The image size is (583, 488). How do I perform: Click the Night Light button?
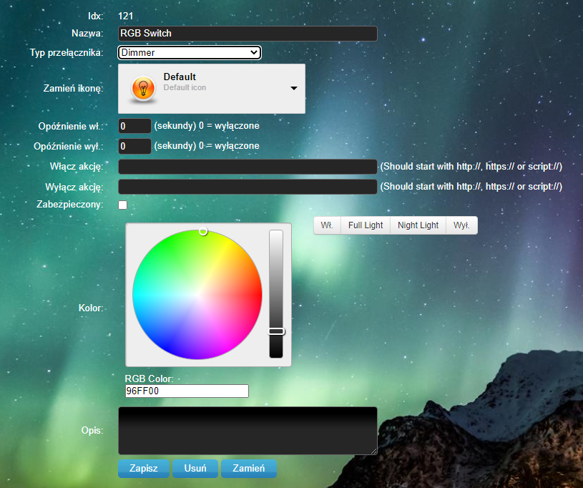(418, 225)
